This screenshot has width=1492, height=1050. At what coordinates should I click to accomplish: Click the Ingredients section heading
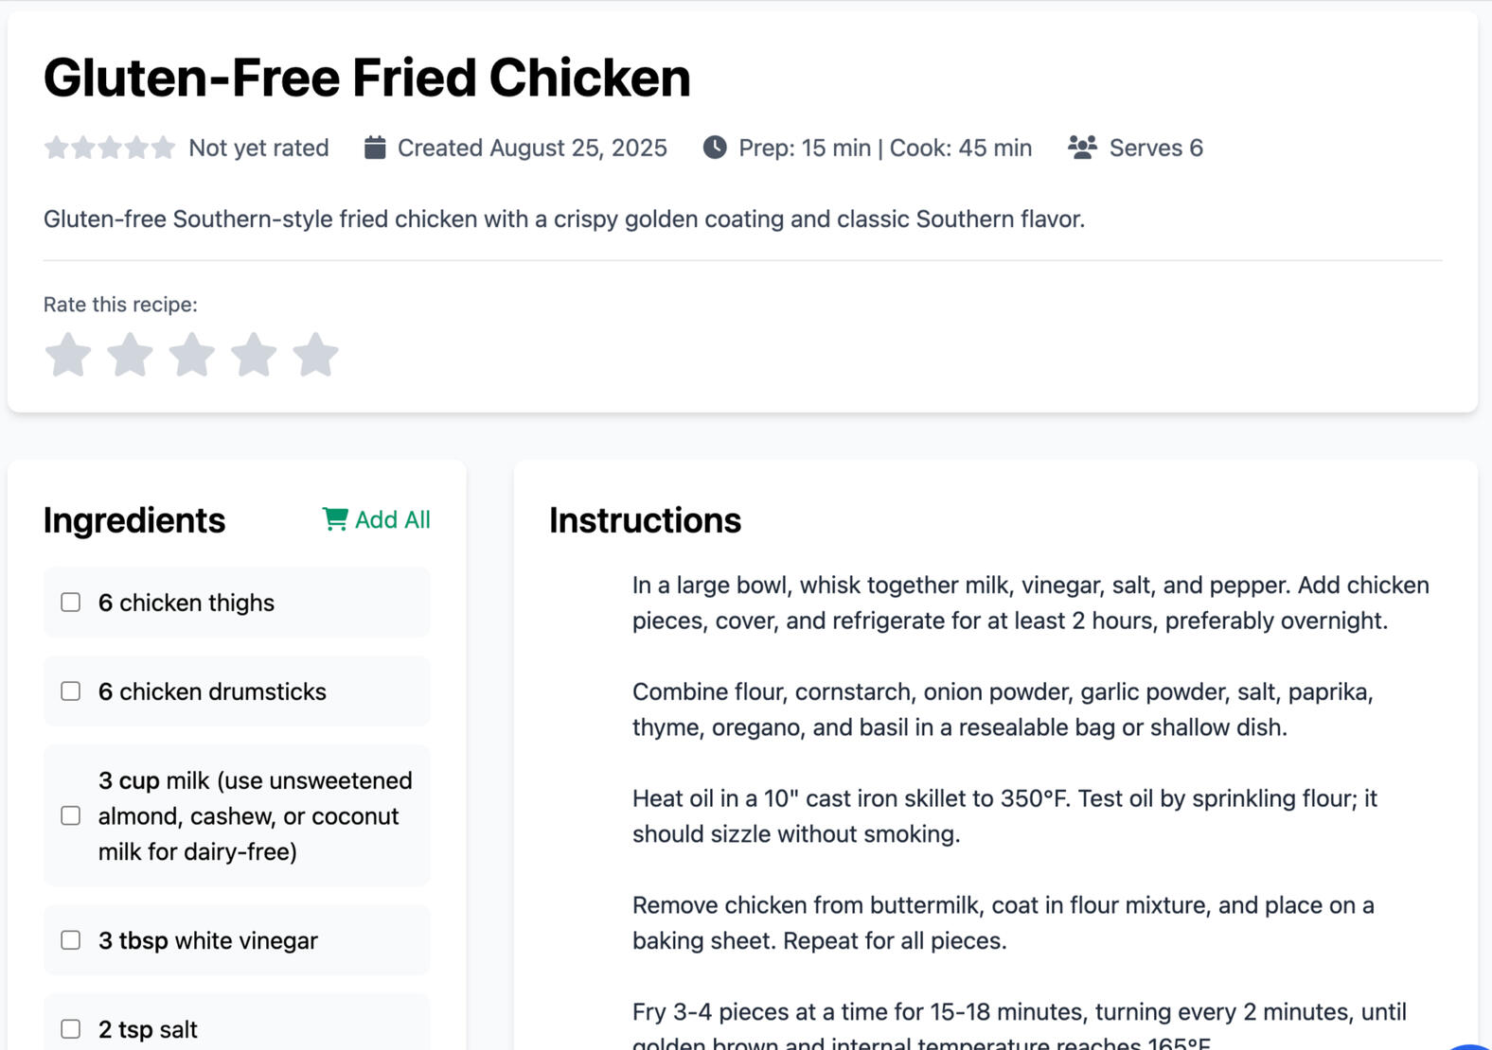133,519
